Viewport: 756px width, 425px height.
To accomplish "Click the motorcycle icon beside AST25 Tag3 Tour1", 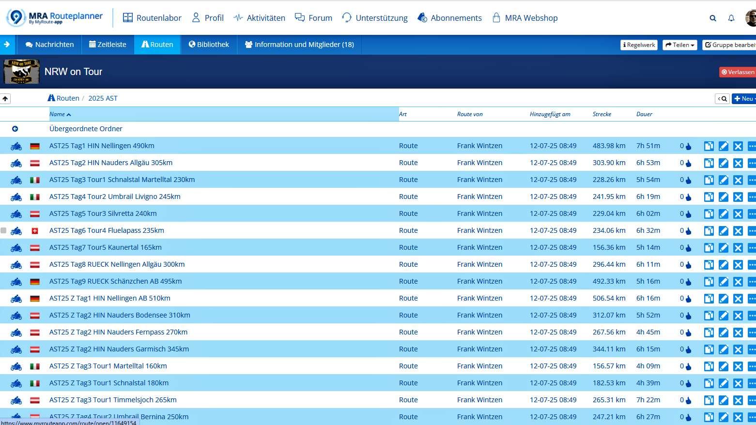I will click(x=16, y=180).
